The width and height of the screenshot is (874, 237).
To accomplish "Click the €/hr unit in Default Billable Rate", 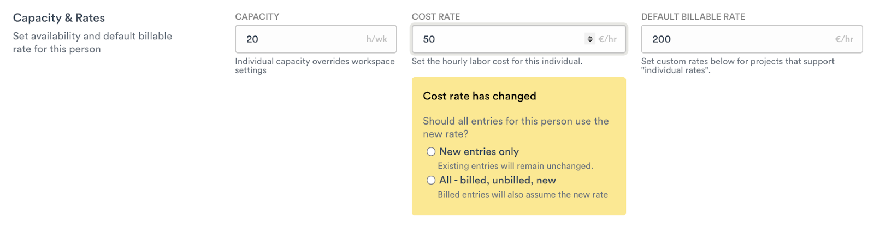I will pyautogui.click(x=844, y=39).
